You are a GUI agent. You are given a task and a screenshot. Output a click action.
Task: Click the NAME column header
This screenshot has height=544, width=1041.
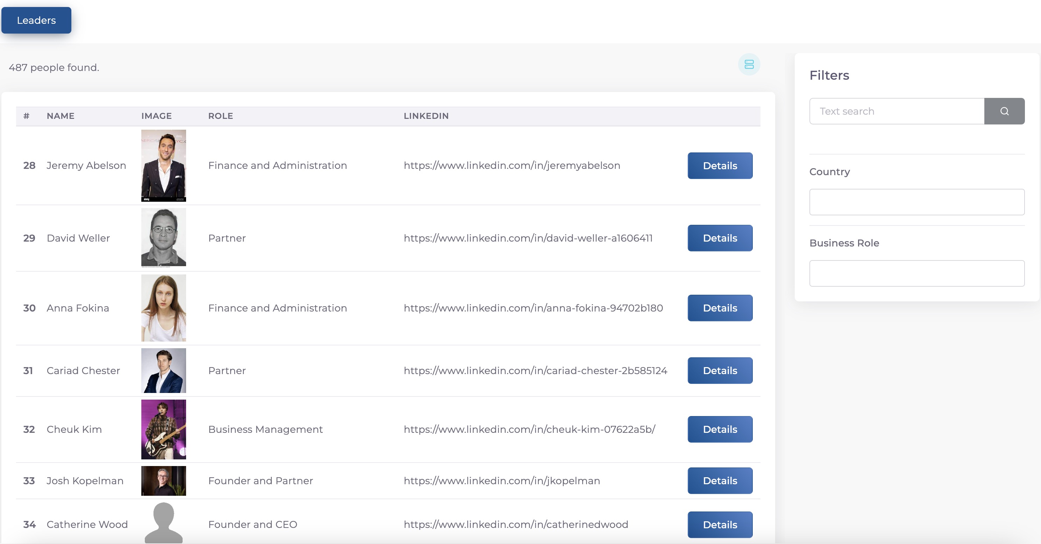[60, 116]
